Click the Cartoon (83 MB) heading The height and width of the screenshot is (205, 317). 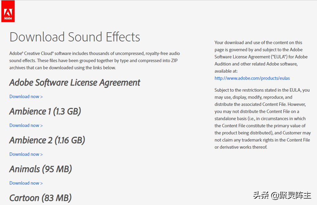point(40,198)
